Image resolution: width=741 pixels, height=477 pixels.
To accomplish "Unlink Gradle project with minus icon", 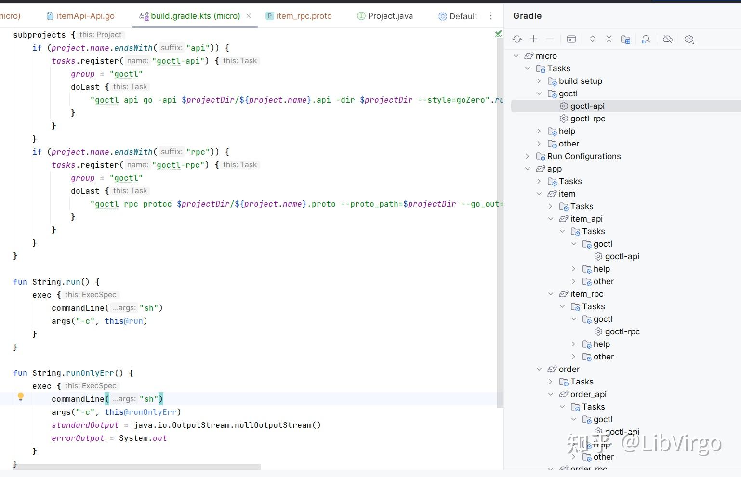I will click(550, 39).
